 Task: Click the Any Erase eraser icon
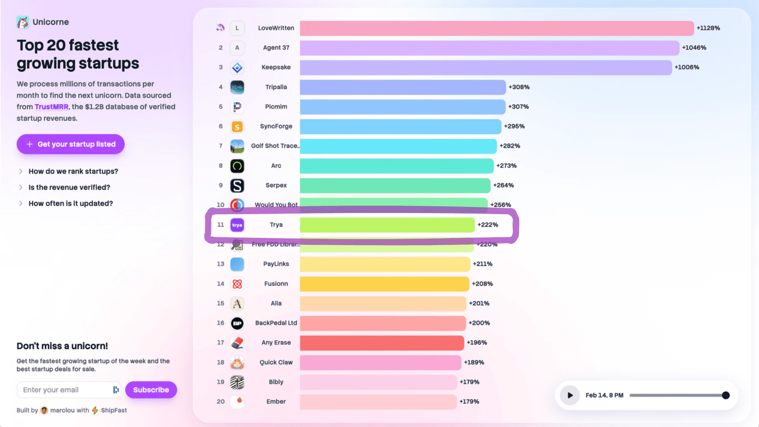237,342
